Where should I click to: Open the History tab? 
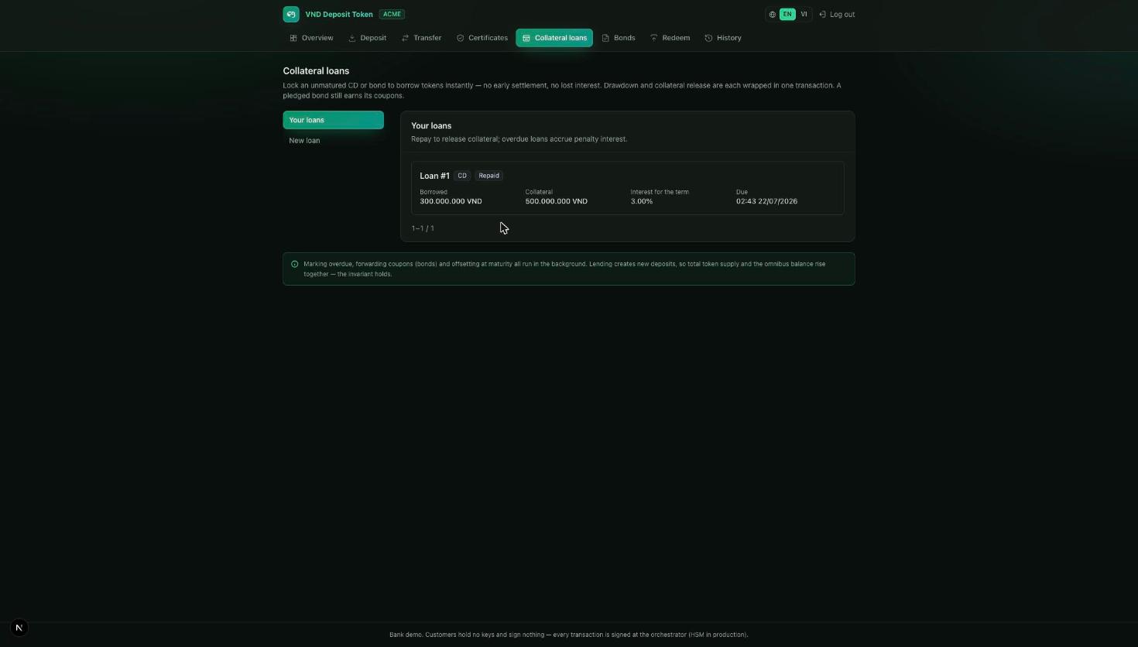click(723, 38)
